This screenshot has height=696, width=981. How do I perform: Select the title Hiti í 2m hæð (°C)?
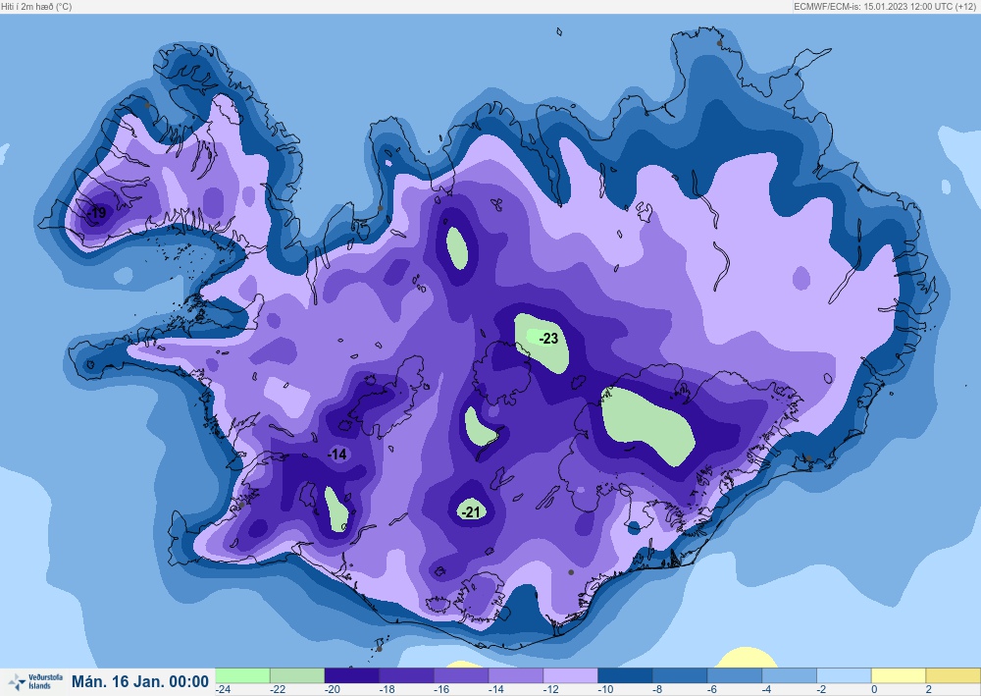click(36, 6)
